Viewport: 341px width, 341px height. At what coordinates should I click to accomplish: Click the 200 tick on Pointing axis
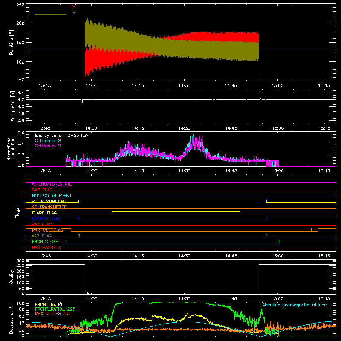[20, 23]
